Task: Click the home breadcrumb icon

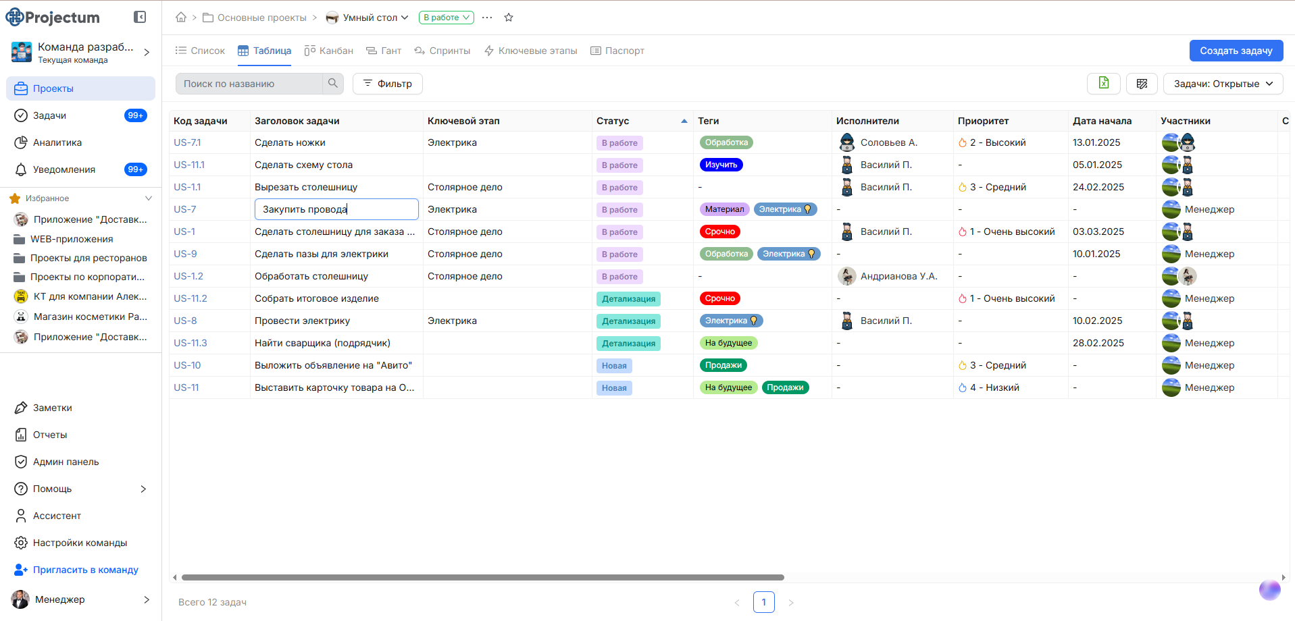Action: (180, 17)
